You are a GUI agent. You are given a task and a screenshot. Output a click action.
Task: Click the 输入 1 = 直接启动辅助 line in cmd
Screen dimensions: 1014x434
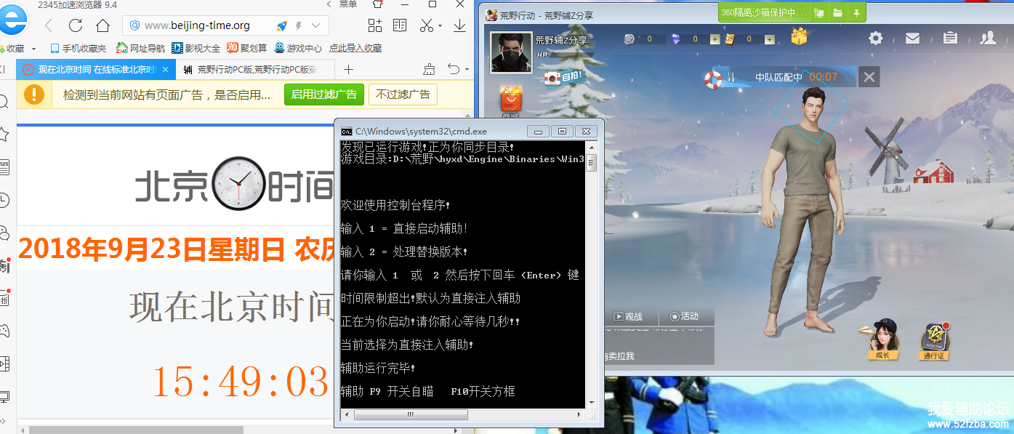(x=404, y=229)
